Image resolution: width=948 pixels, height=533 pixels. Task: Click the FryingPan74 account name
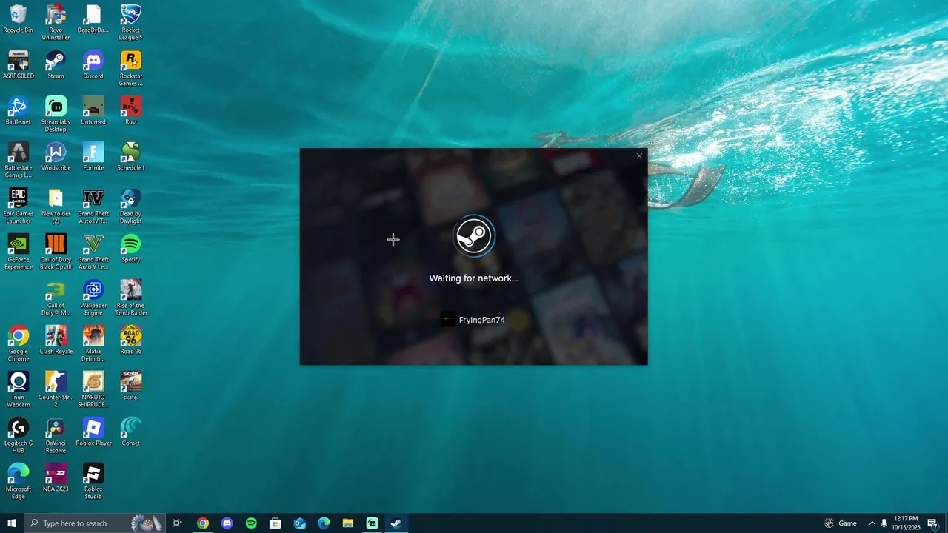pyautogui.click(x=482, y=320)
